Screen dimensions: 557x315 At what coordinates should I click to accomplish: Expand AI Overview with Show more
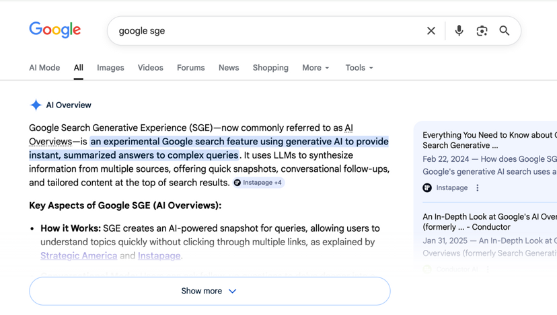pyautogui.click(x=210, y=291)
